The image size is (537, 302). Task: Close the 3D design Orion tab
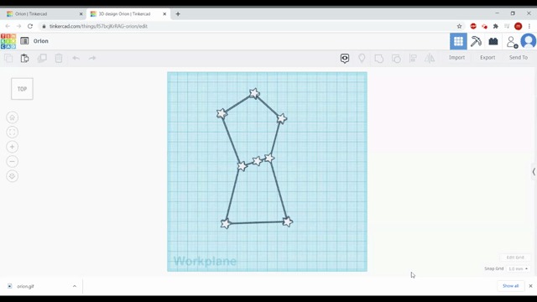pyautogui.click(x=164, y=14)
